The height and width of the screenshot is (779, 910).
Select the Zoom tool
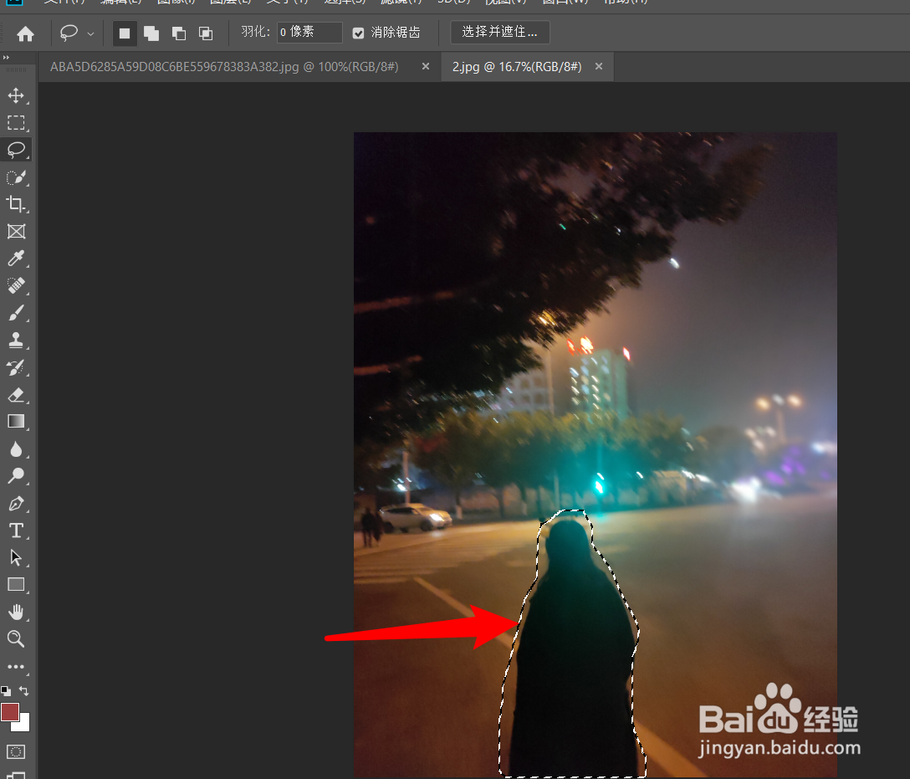point(16,639)
